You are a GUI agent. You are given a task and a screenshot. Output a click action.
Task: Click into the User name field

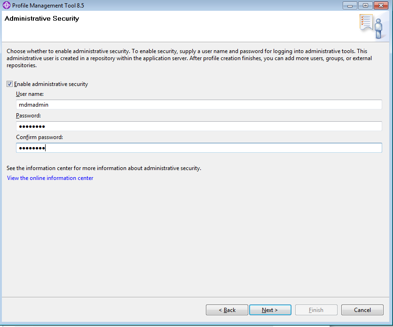(199, 104)
